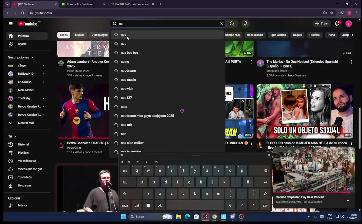Open Descargas in the sidebar
The width and height of the screenshot is (362, 224).
point(26,185)
